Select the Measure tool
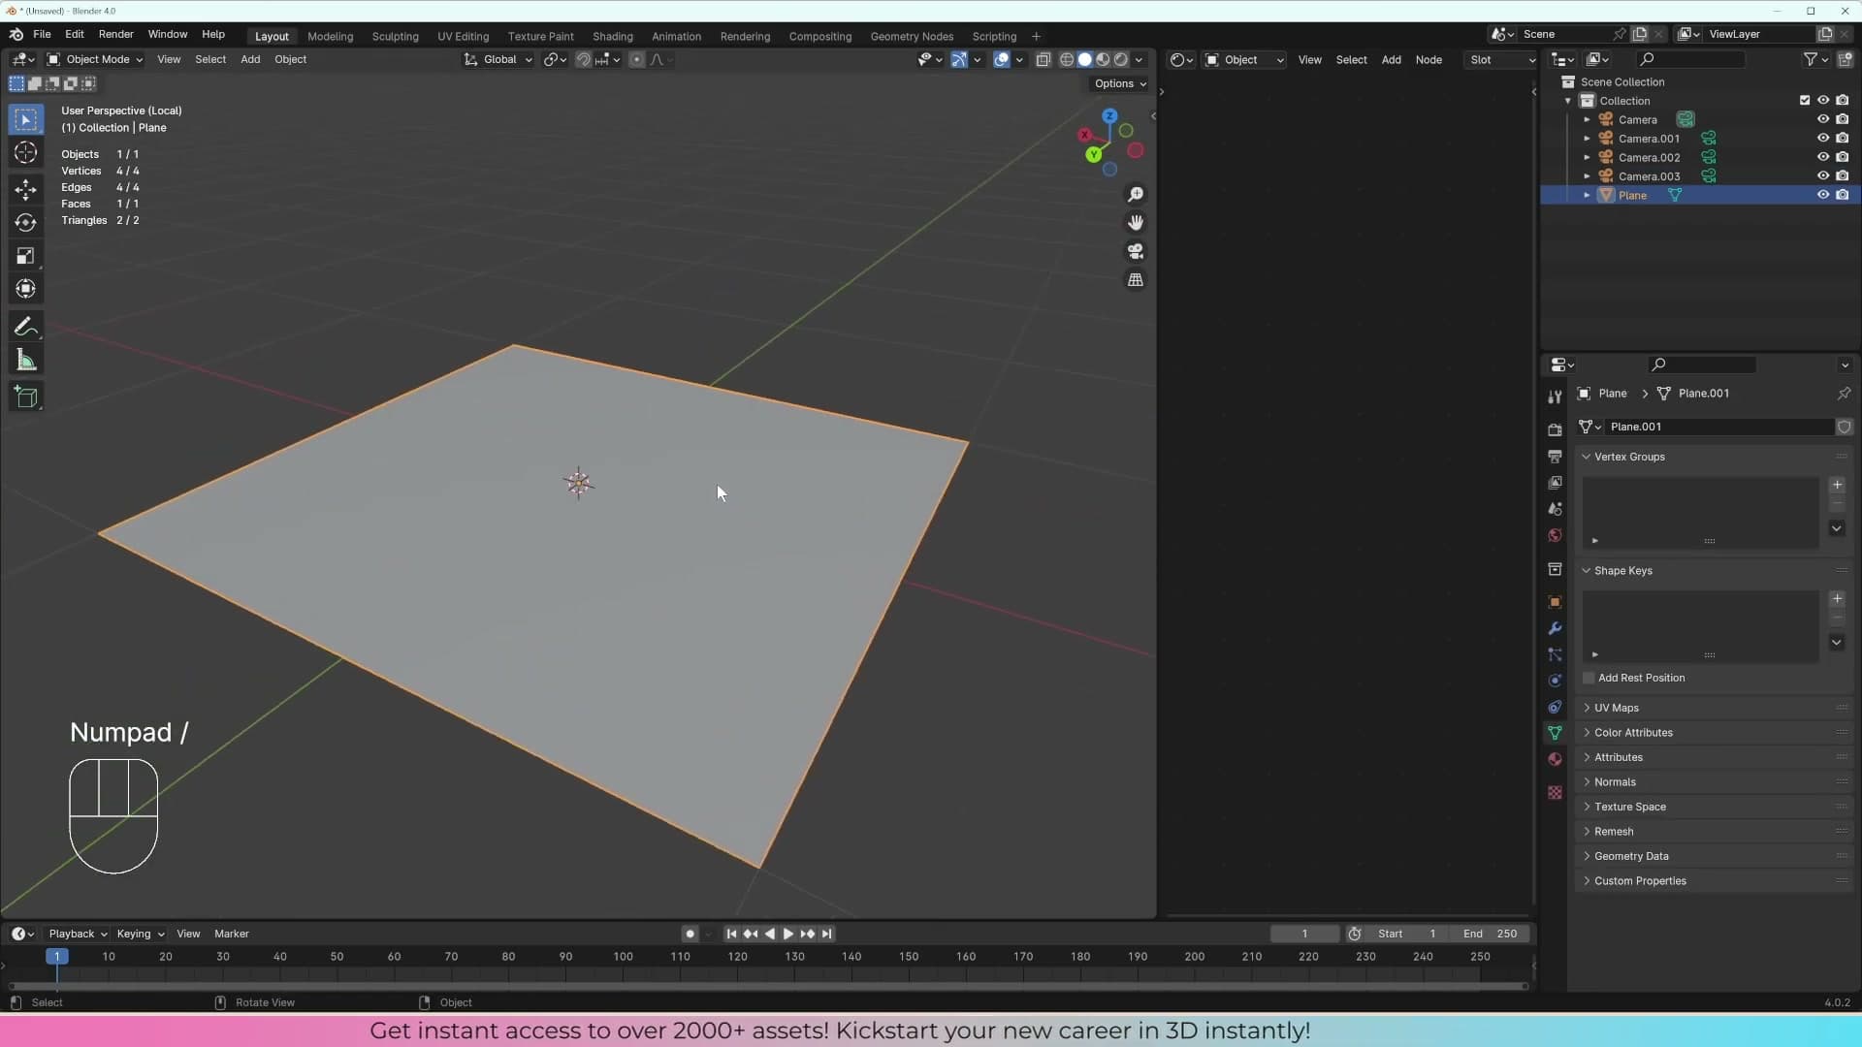This screenshot has height=1047, width=1862. (26, 361)
